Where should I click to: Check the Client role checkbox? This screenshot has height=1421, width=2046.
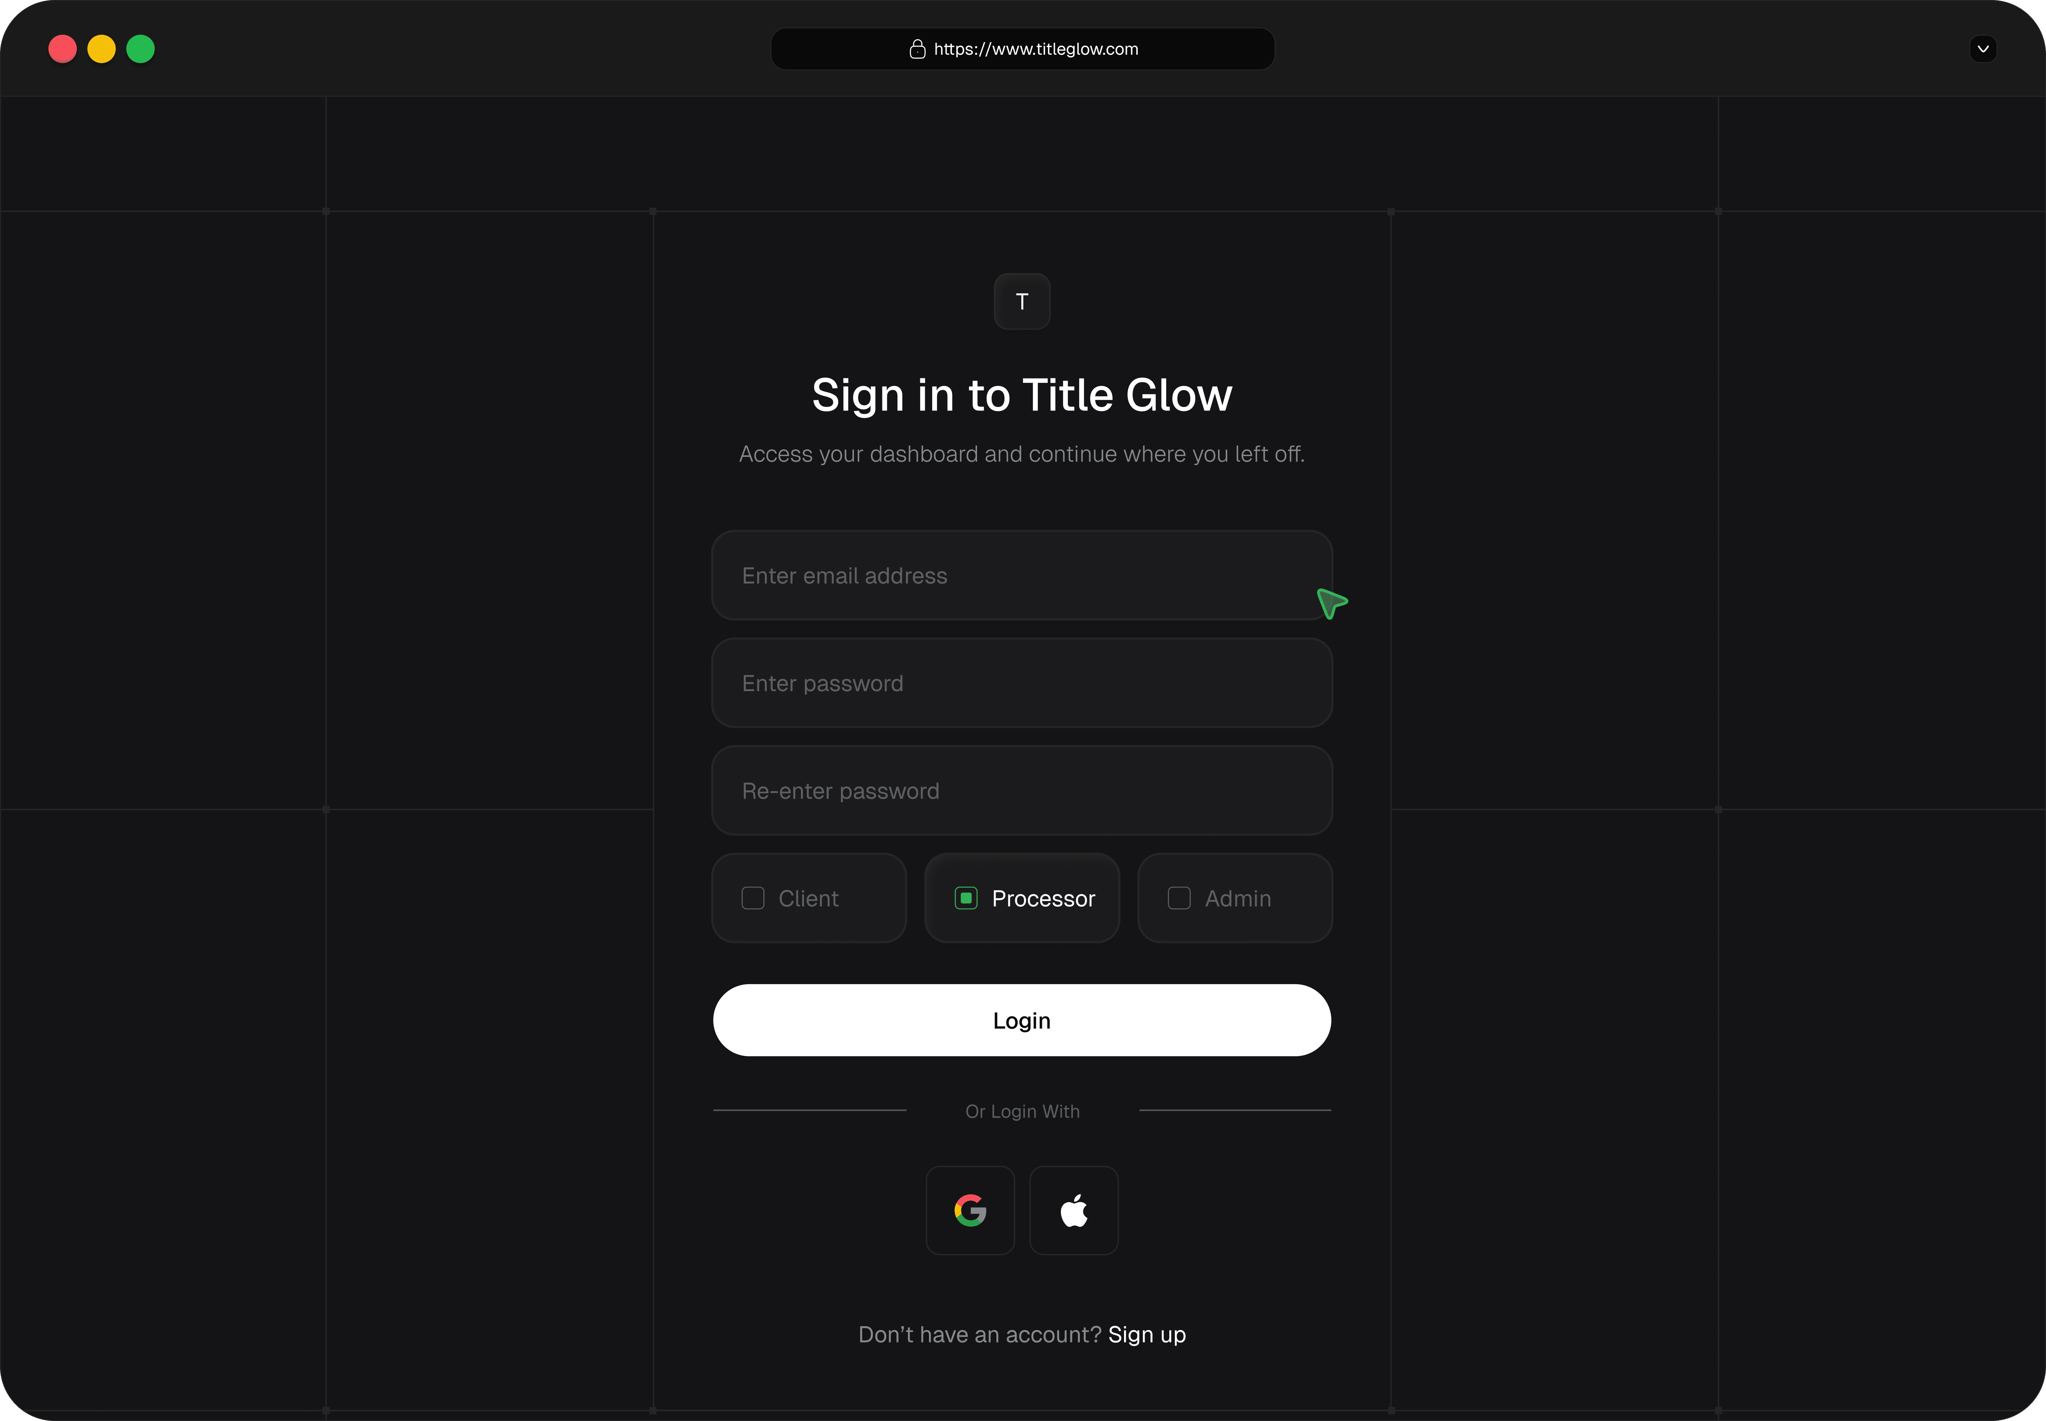pos(753,898)
